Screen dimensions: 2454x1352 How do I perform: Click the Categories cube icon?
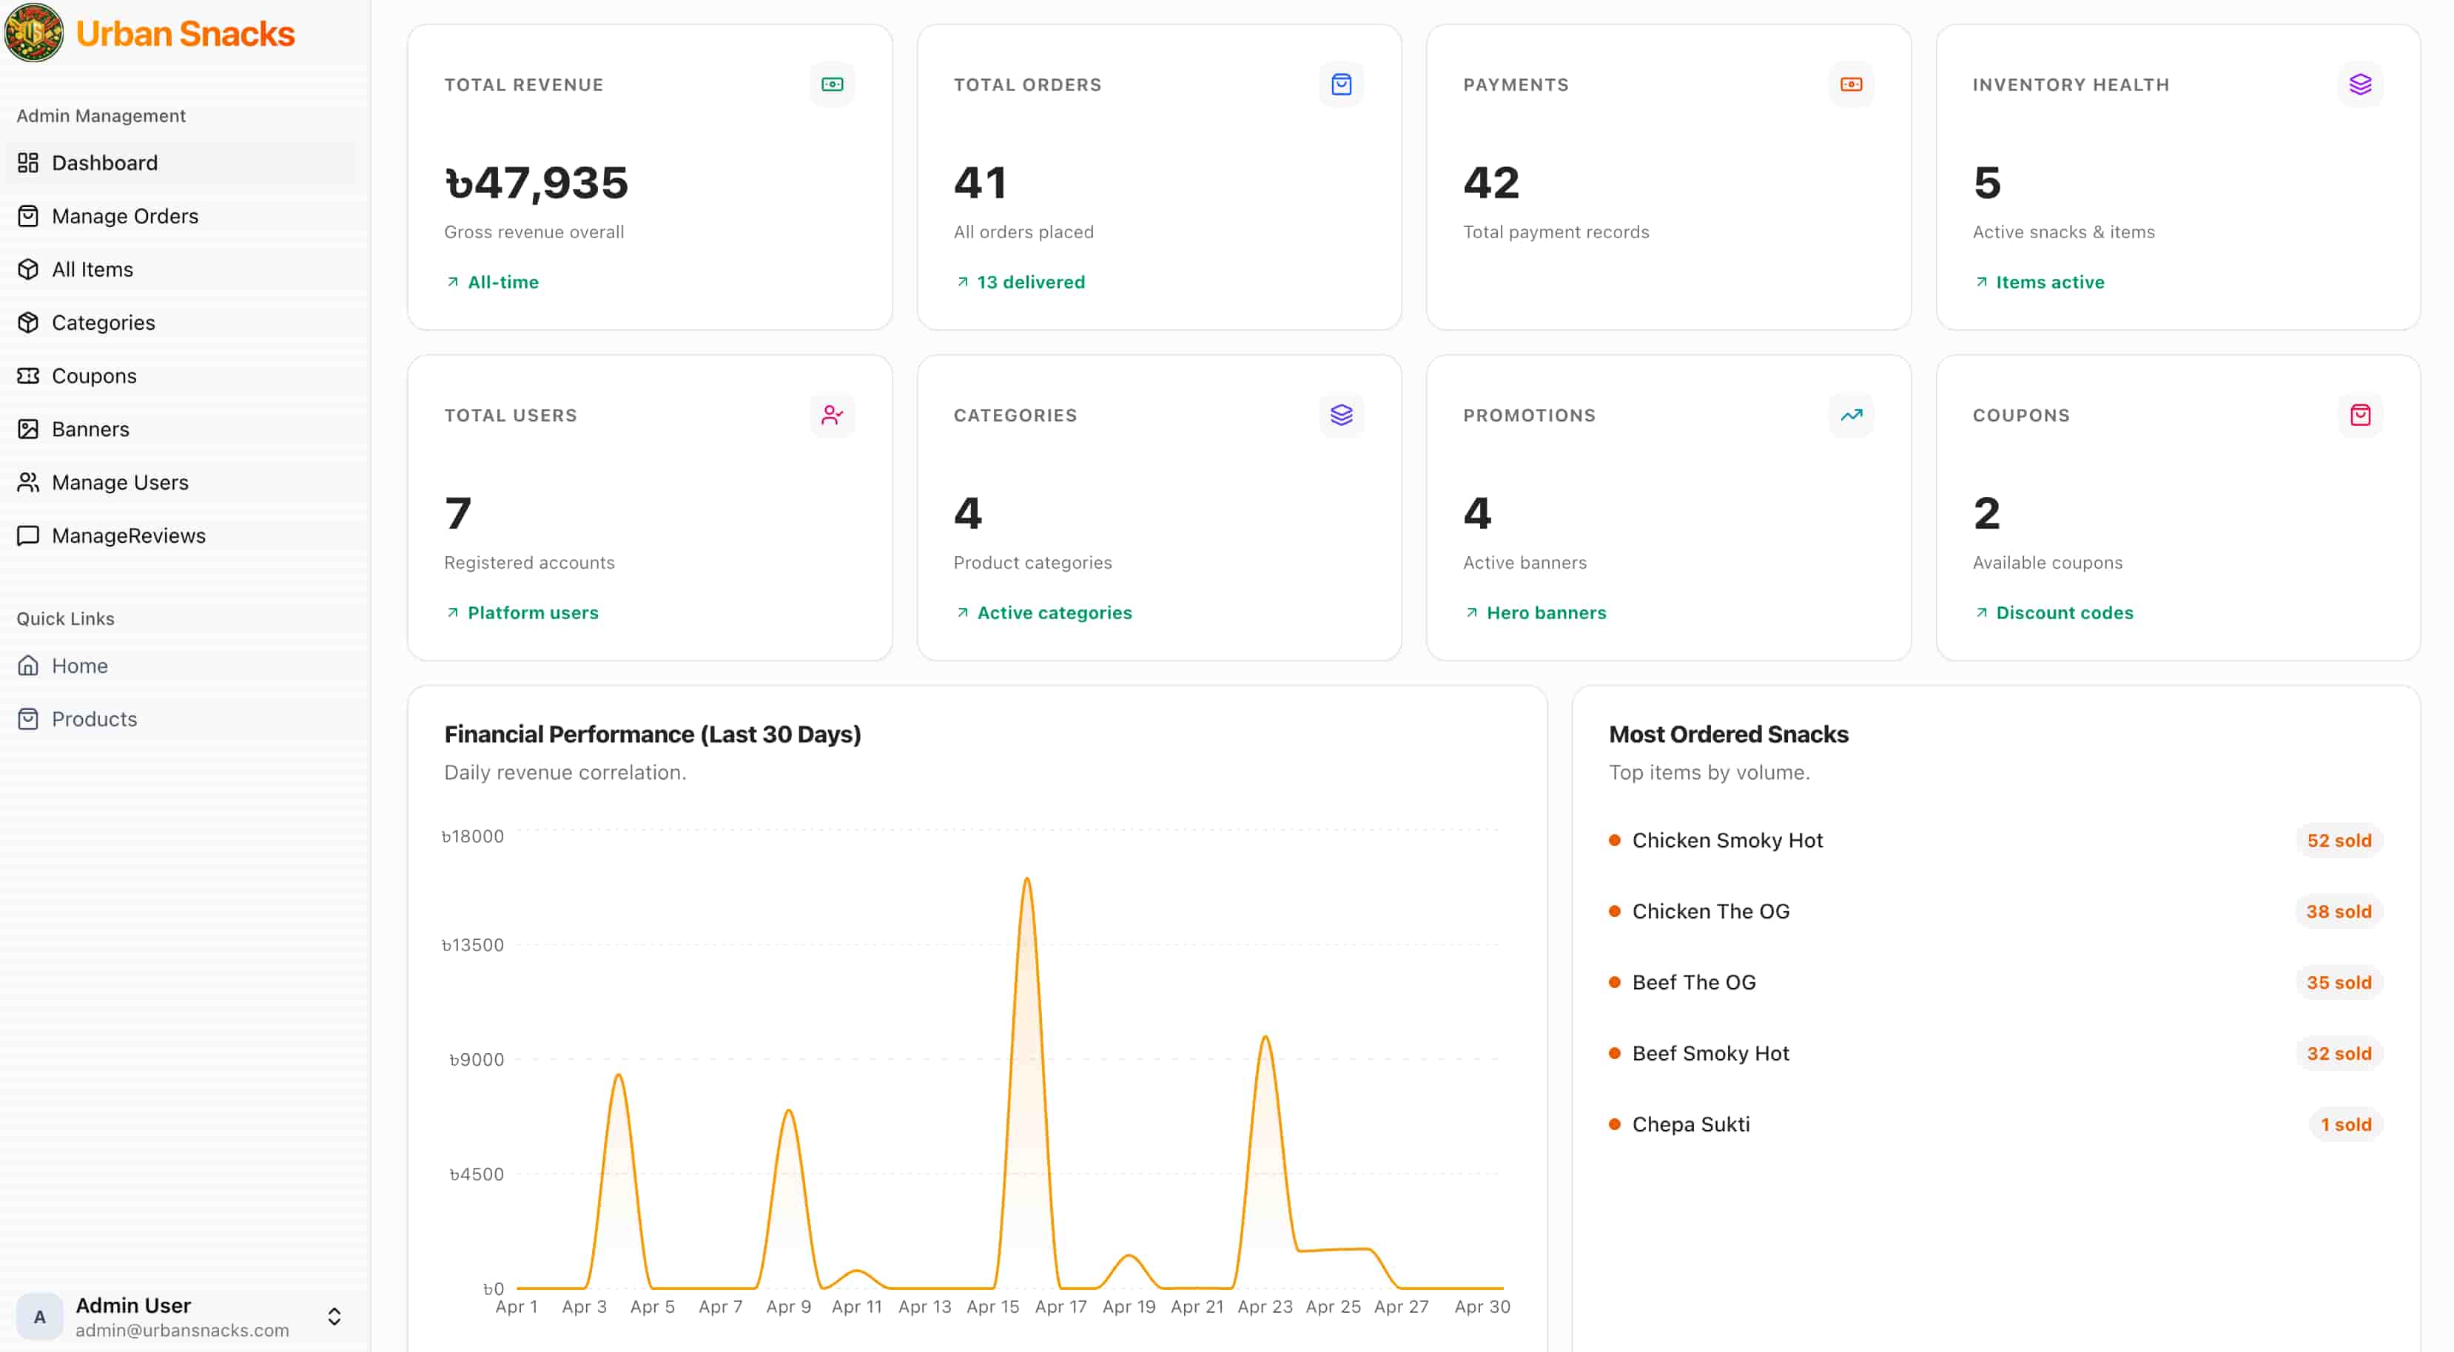pyautogui.click(x=29, y=322)
